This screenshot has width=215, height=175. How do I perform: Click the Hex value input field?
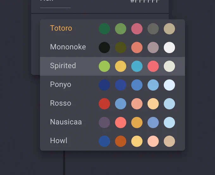(x=145, y=1)
